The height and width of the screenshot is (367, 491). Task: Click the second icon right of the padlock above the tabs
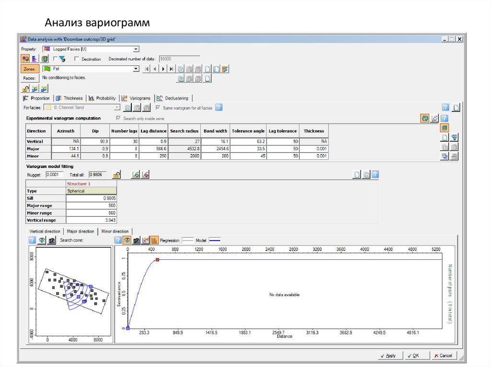coord(35,89)
